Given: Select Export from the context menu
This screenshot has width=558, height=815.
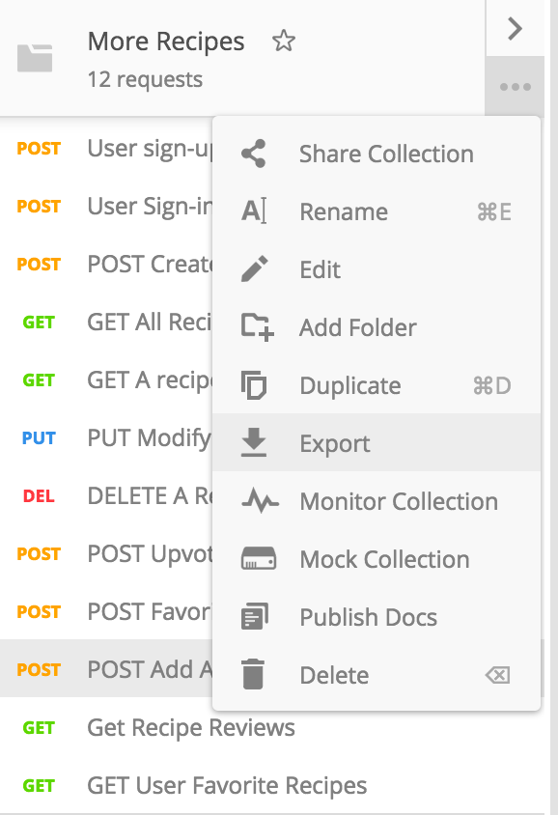Looking at the screenshot, I should point(334,442).
